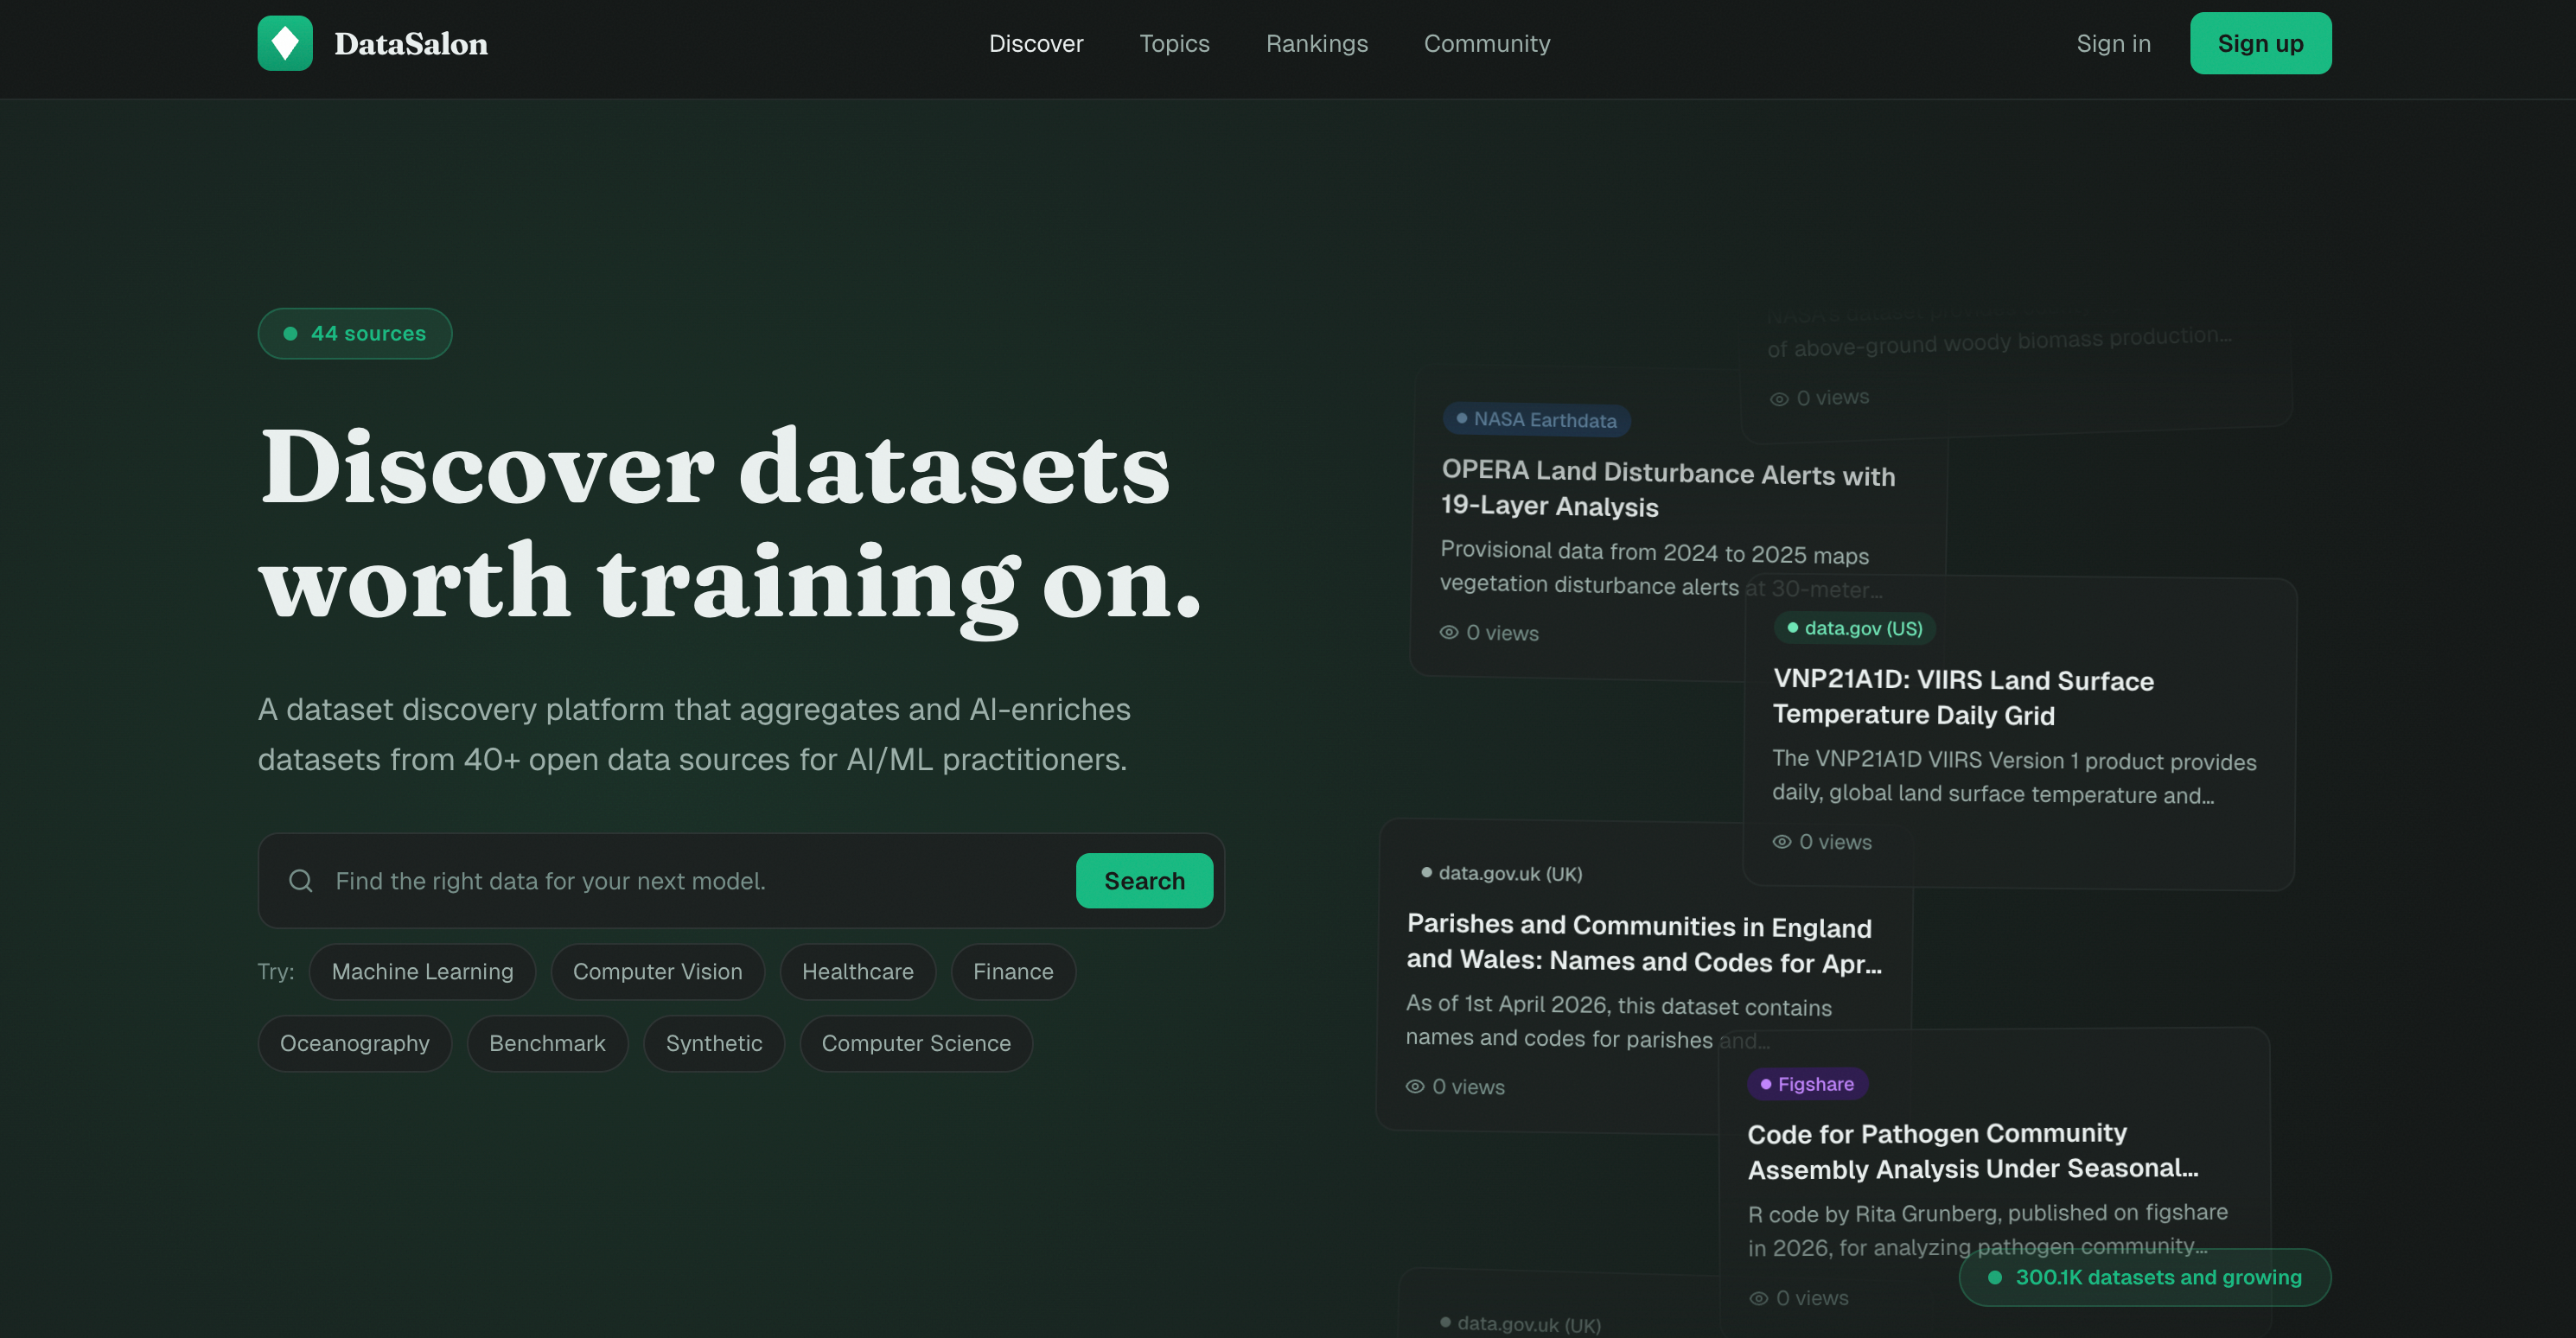The height and width of the screenshot is (1338, 2576).
Task: Click the eye icon on Parishes and Communities card
Action: click(1414, 1087)
